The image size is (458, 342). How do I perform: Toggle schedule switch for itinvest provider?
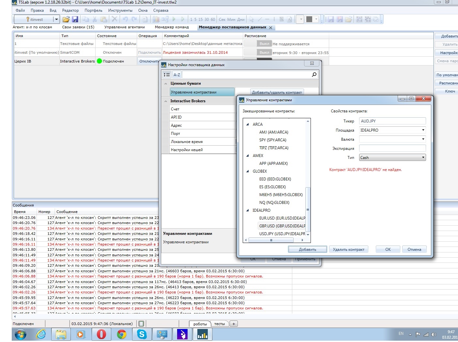tap(258, 52)
